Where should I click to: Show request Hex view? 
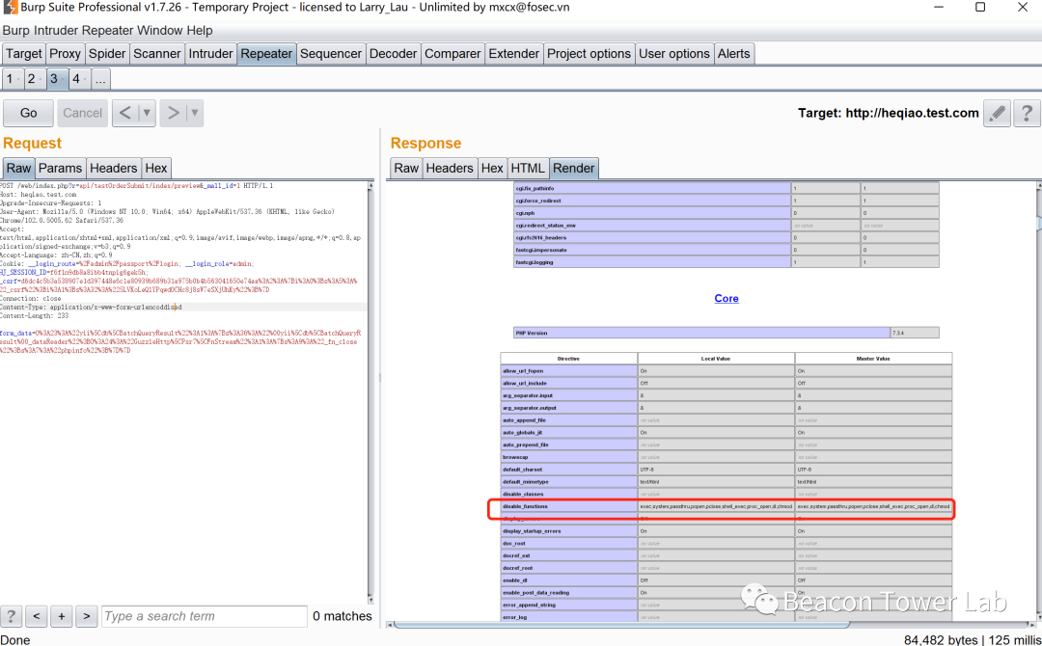pos(156,168)
